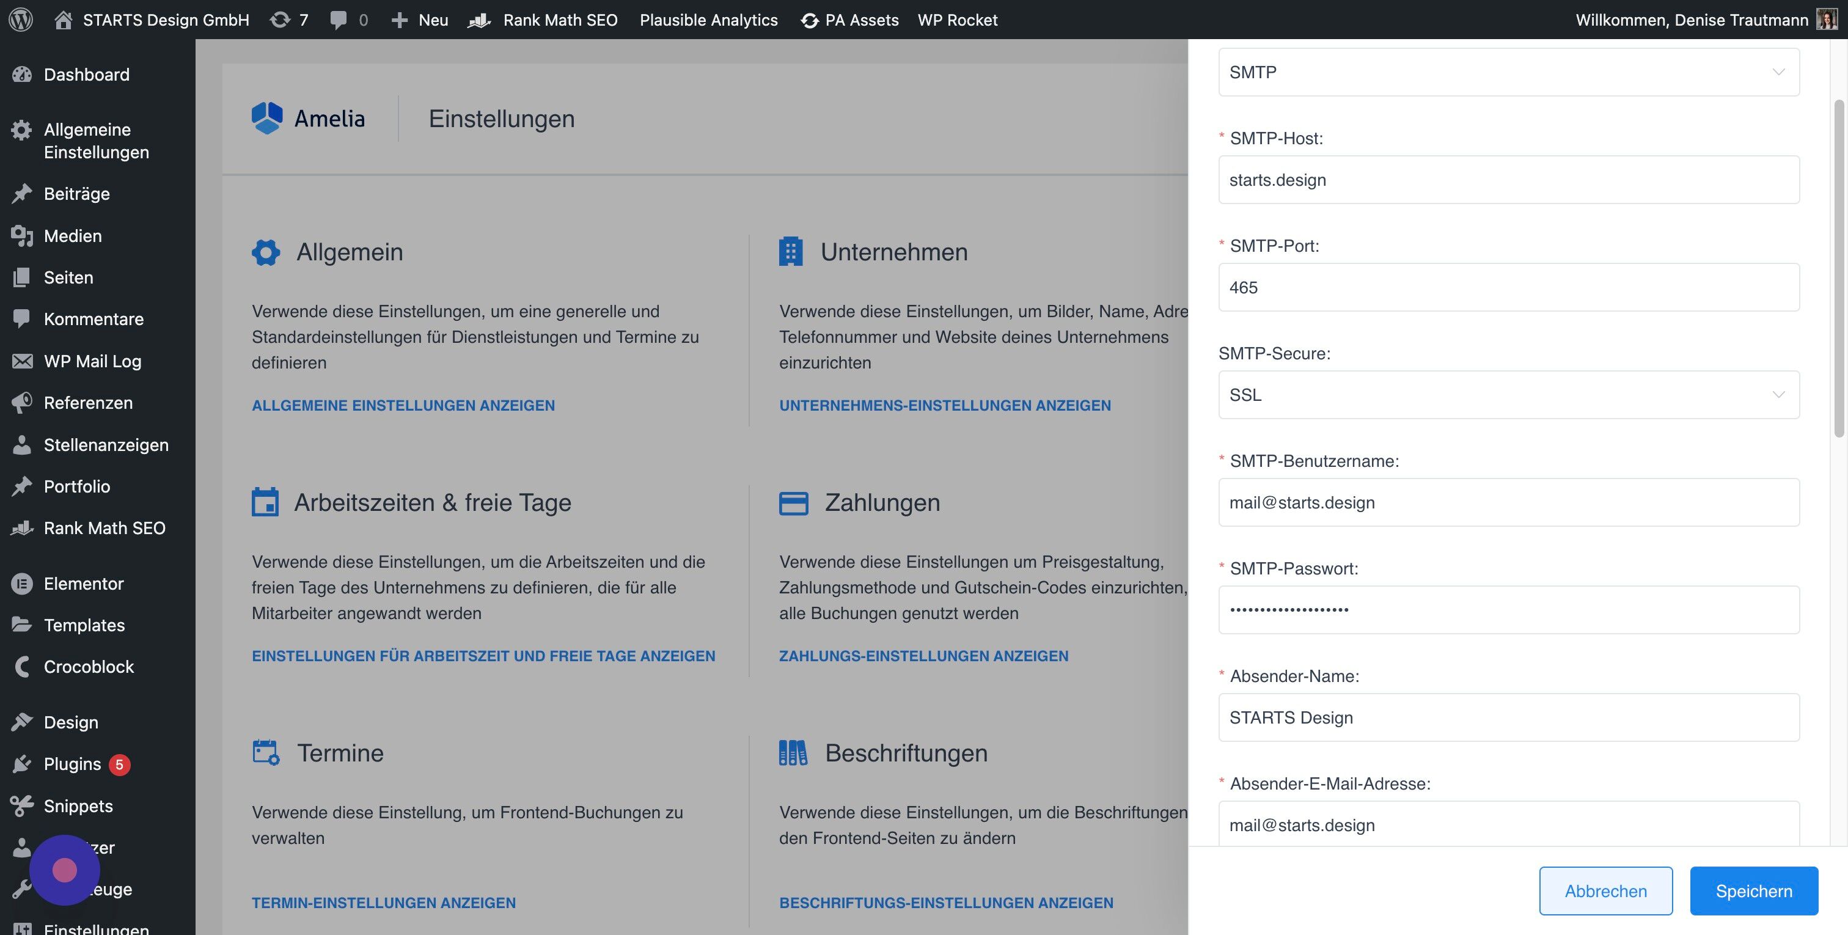Click the PA Assets refresh icon
This screenshot has height=935, width=1848.
click(809, 20)
